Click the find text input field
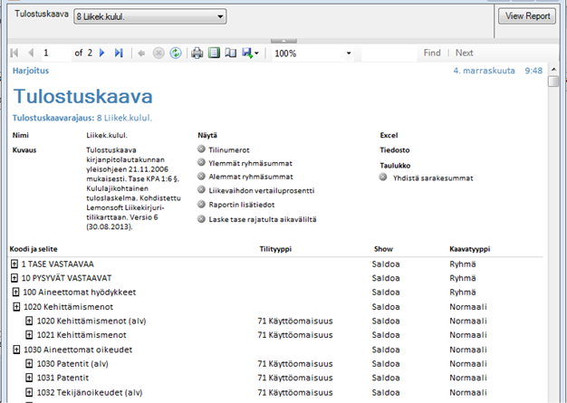567x403 pixels. click(388, 53)
